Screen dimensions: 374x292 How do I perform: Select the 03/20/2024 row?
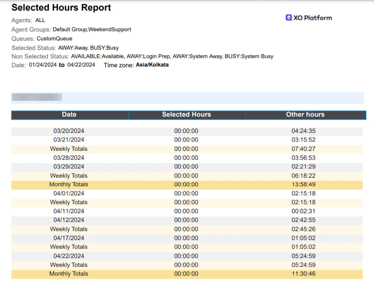coord(68,131)
